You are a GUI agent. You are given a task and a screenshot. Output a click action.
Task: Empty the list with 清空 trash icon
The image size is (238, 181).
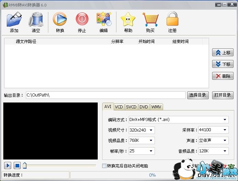[x=36, y=19]
